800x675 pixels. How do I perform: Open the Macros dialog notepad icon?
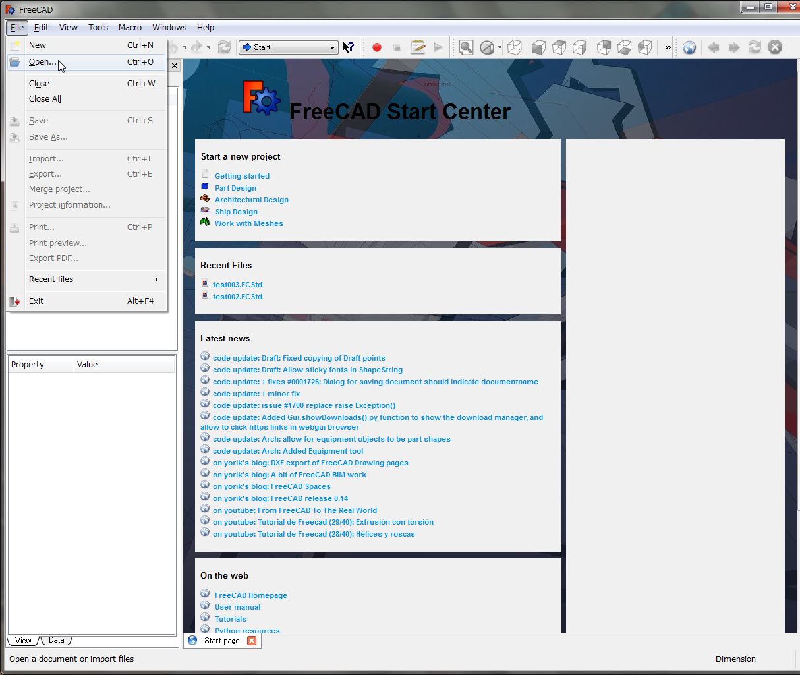(418, 47)
